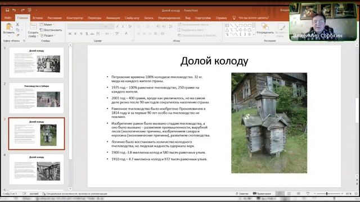This screenshot has height=202, width=360.
Task: Toggle italic К formatting
Action: [x=75, y=34]
